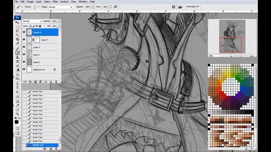Toggle lock image pixels
The image size is (271, 152).
pos(33,26)
